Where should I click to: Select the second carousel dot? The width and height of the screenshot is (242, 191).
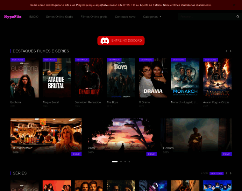point(121,162)
